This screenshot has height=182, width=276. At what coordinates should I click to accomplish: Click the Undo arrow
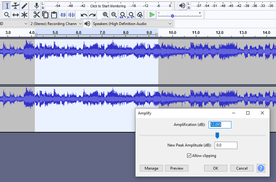click(x=84, y=15)
